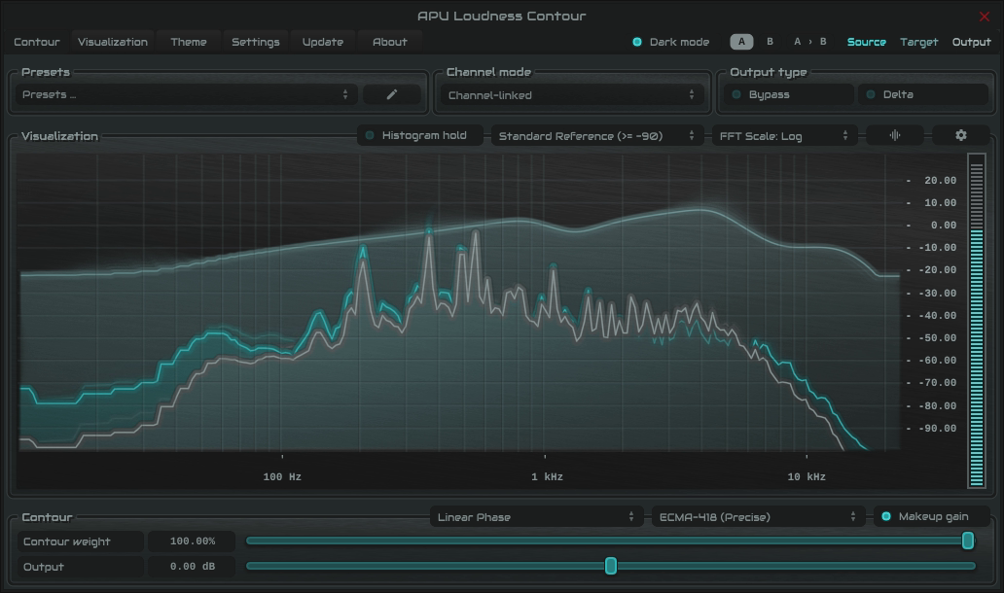The image size is (1004, 593).
Task: Copy A to B with A › B button
Action: (810, 42)
